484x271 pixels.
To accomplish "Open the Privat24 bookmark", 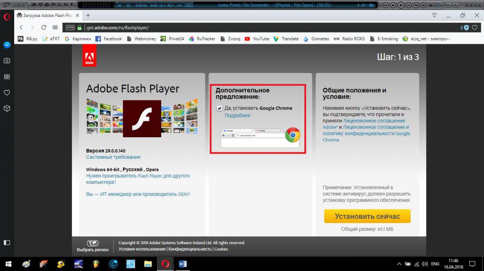I will coord(172,39).
